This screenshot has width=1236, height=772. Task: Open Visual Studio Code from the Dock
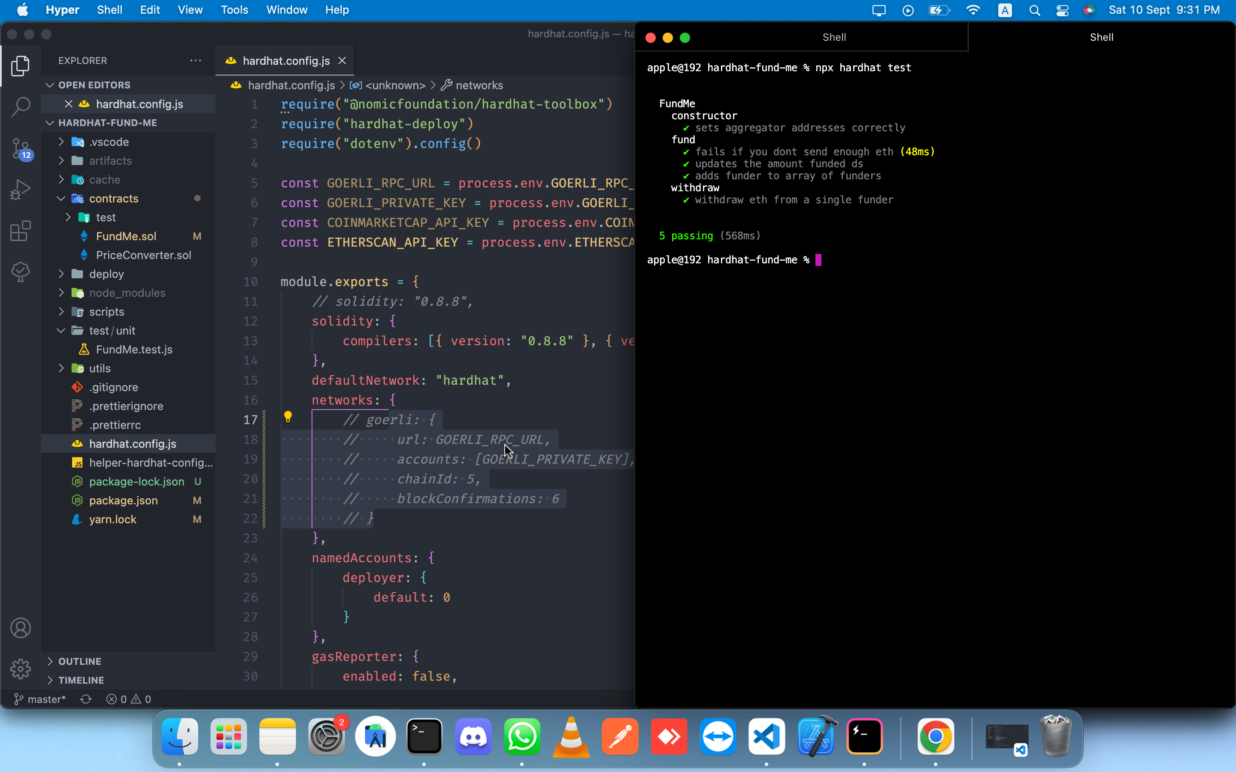coord(766,736)
